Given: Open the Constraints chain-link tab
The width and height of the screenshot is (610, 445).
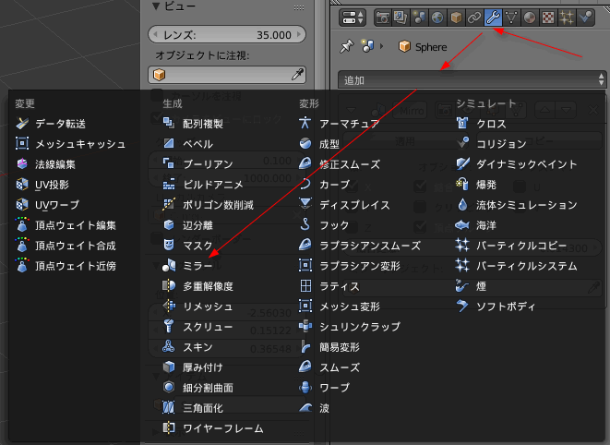Looking at the screenshot, I should click(x=474, y=18).
